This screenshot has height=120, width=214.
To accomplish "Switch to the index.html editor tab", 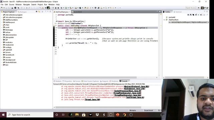I will coord(77,12).
